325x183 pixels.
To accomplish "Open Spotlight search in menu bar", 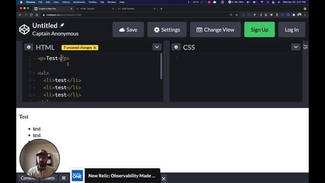I will [x=268, y=2].
